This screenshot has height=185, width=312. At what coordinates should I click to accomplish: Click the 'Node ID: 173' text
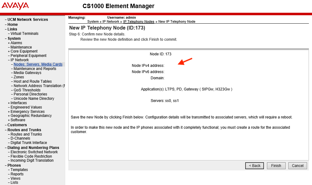[161, 54]
